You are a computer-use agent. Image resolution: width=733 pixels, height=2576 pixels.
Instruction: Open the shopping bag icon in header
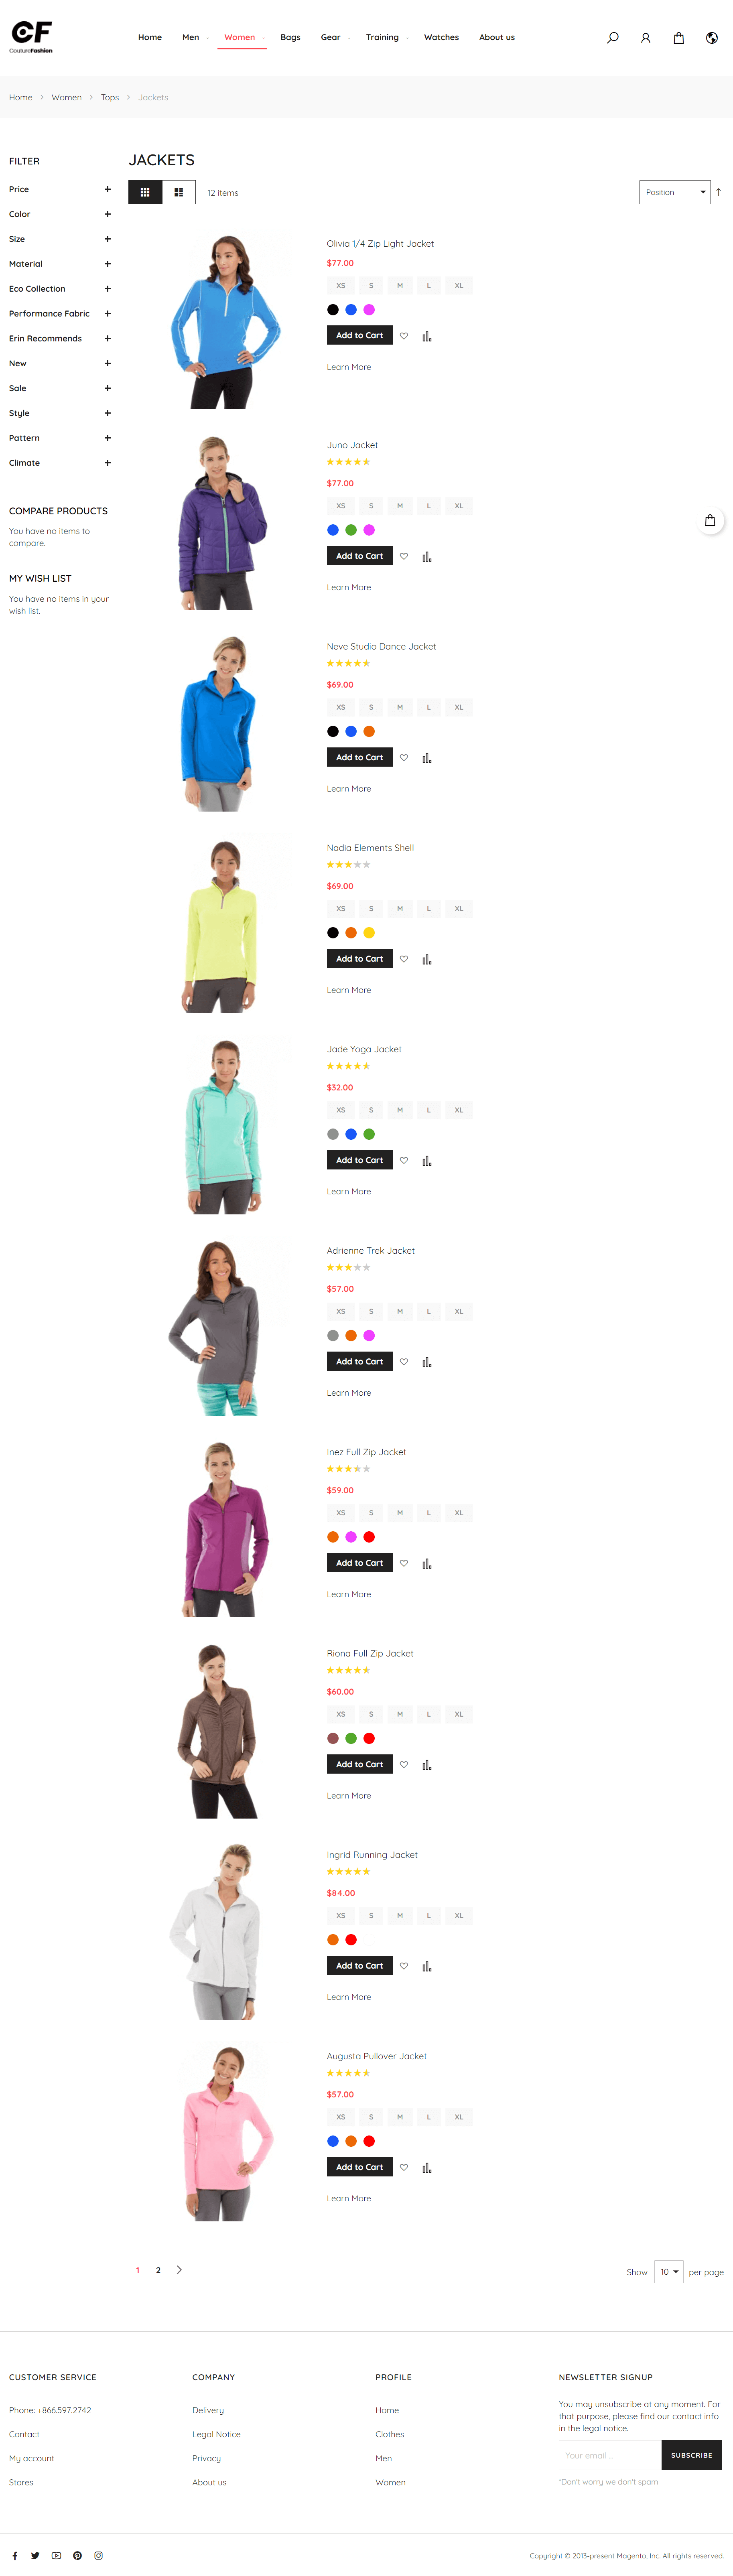coord(679,38)
